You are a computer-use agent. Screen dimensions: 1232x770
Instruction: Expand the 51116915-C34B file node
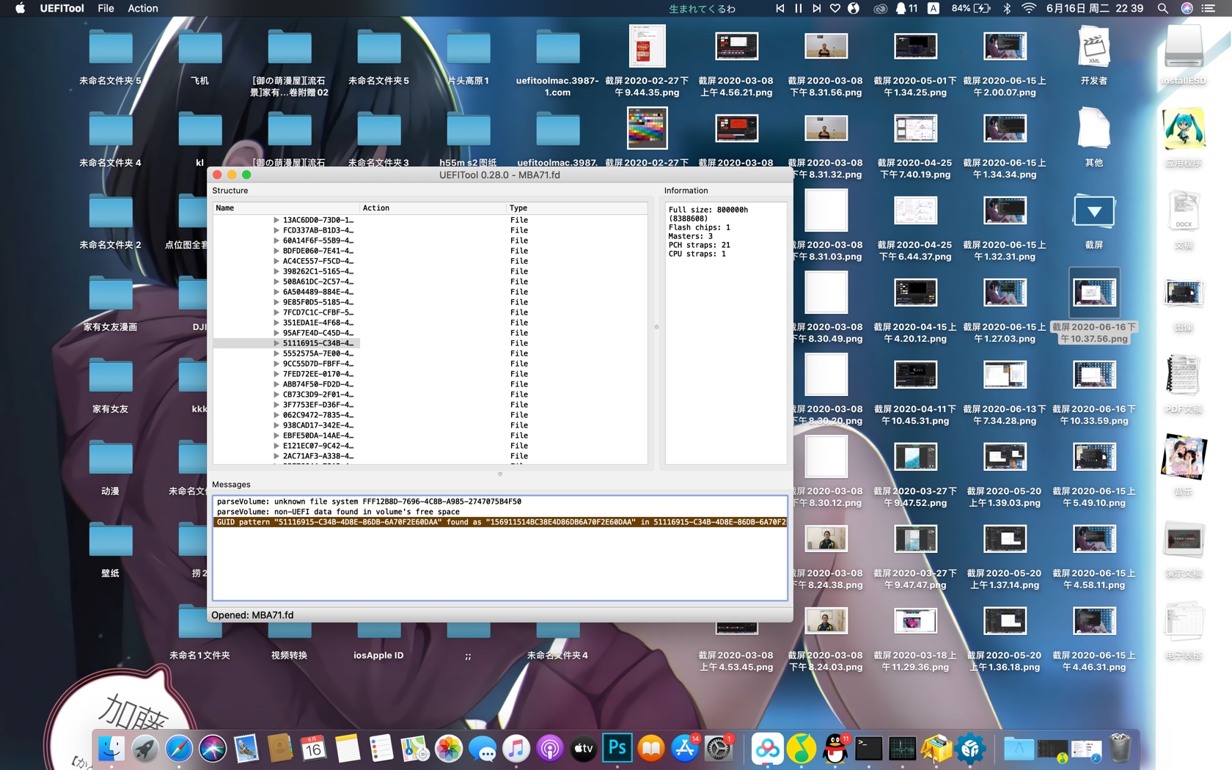coord(276,343)
